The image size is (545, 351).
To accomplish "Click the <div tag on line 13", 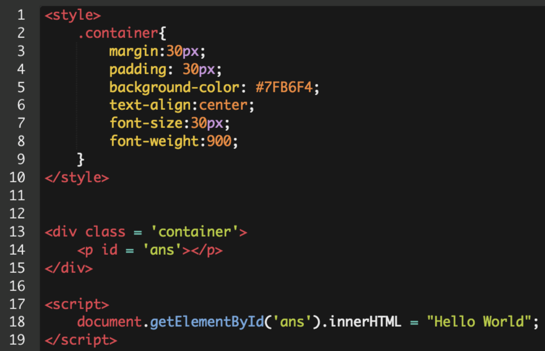I will [61, 232].
